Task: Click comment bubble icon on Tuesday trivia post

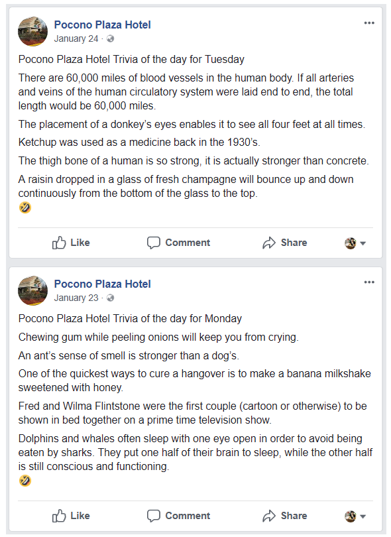Action: [x=153, y=243]
